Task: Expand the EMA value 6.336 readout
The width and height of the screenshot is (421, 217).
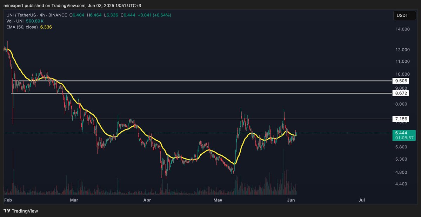Action: click(46, 27)
